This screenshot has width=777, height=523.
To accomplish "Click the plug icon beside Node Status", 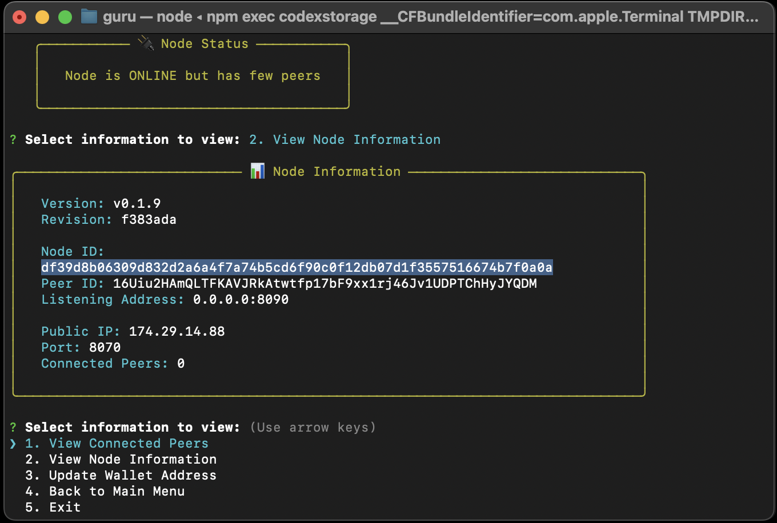I will [146, 43].
